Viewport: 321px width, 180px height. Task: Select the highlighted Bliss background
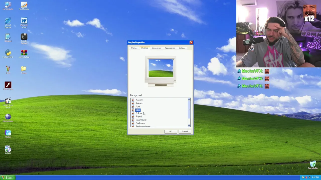(138, 110)
